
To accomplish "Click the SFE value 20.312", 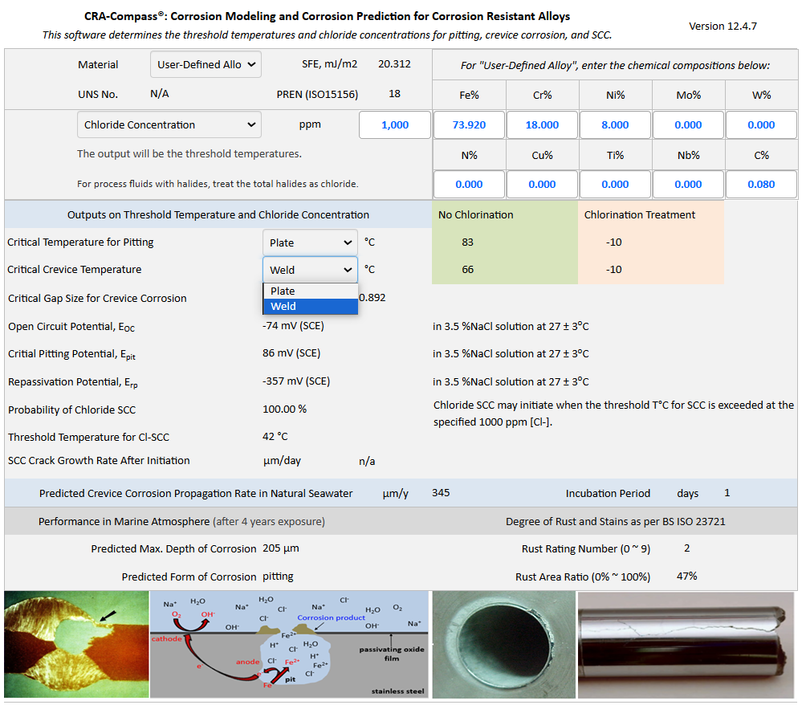I will click(x=394, y=64).
